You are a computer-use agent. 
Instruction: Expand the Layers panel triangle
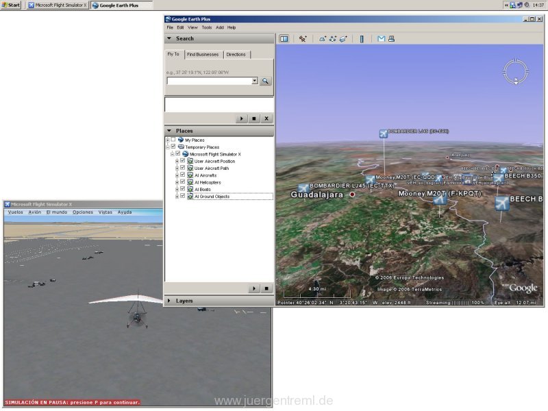(169, 301)
